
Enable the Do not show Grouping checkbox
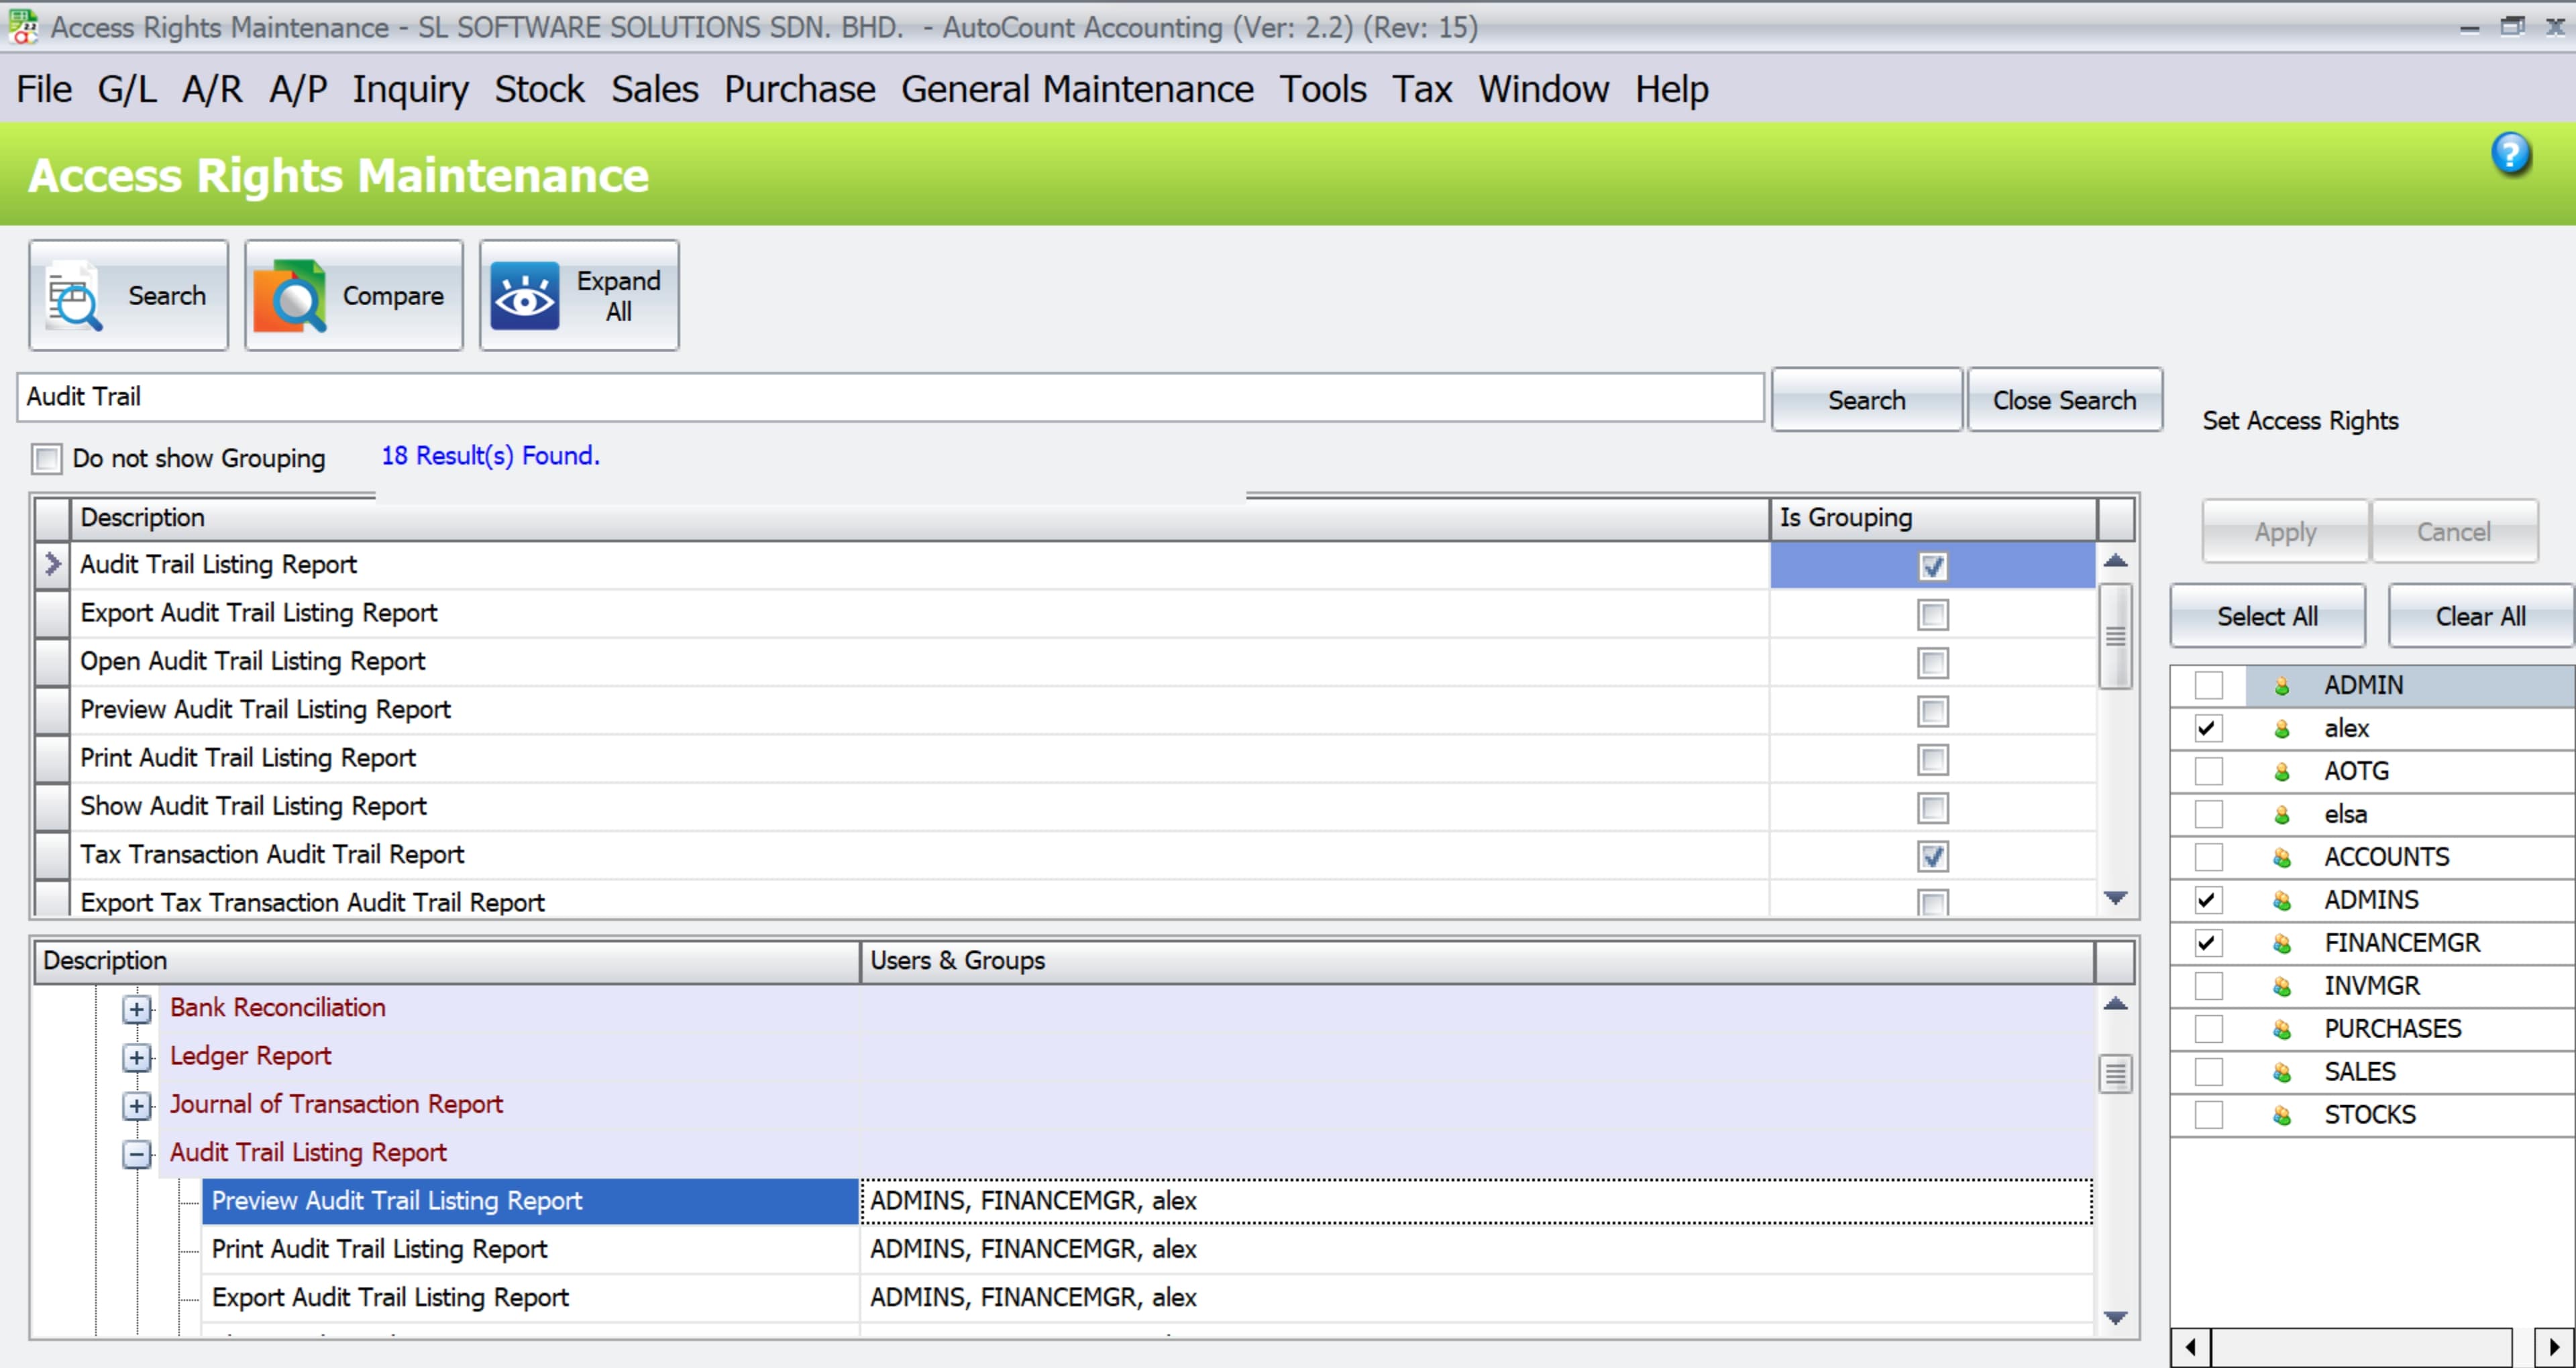click(x=46, y=458)
